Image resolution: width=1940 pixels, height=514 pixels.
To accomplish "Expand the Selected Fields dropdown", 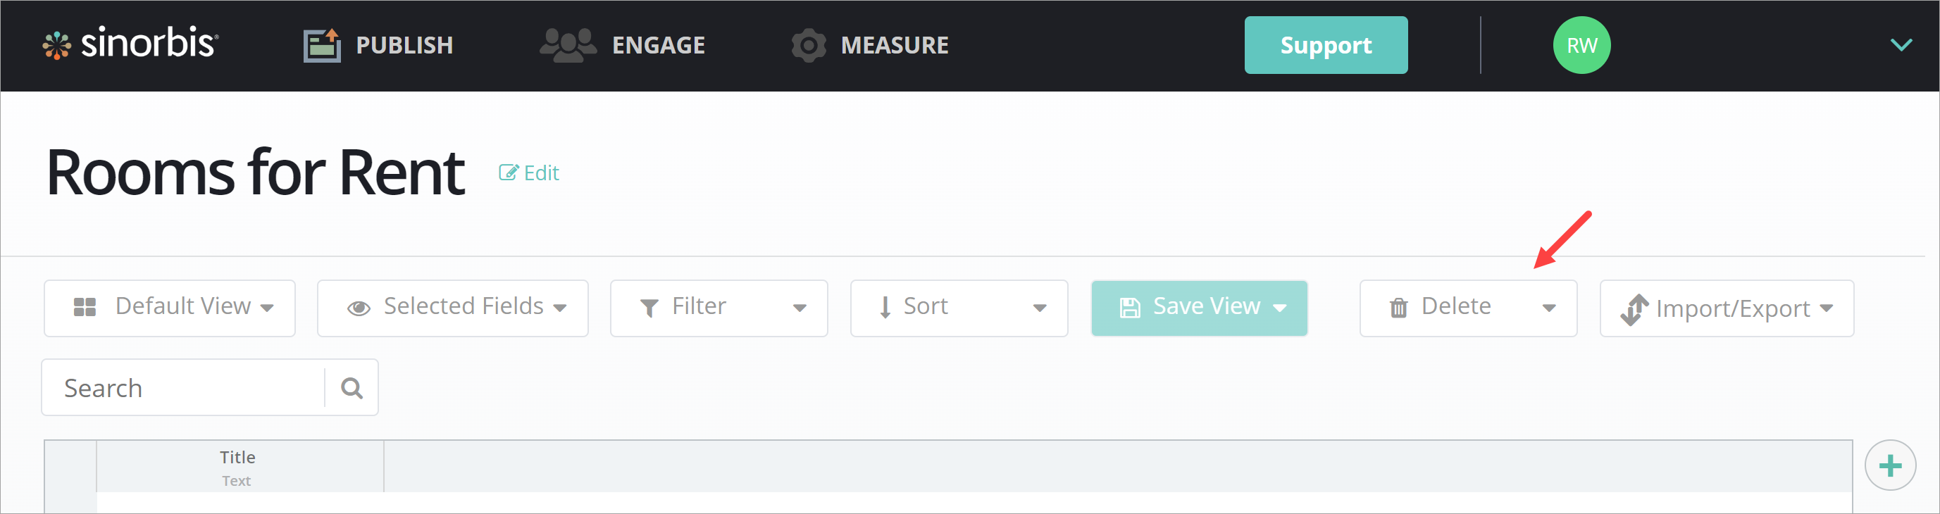I will (x=453, y=308).
